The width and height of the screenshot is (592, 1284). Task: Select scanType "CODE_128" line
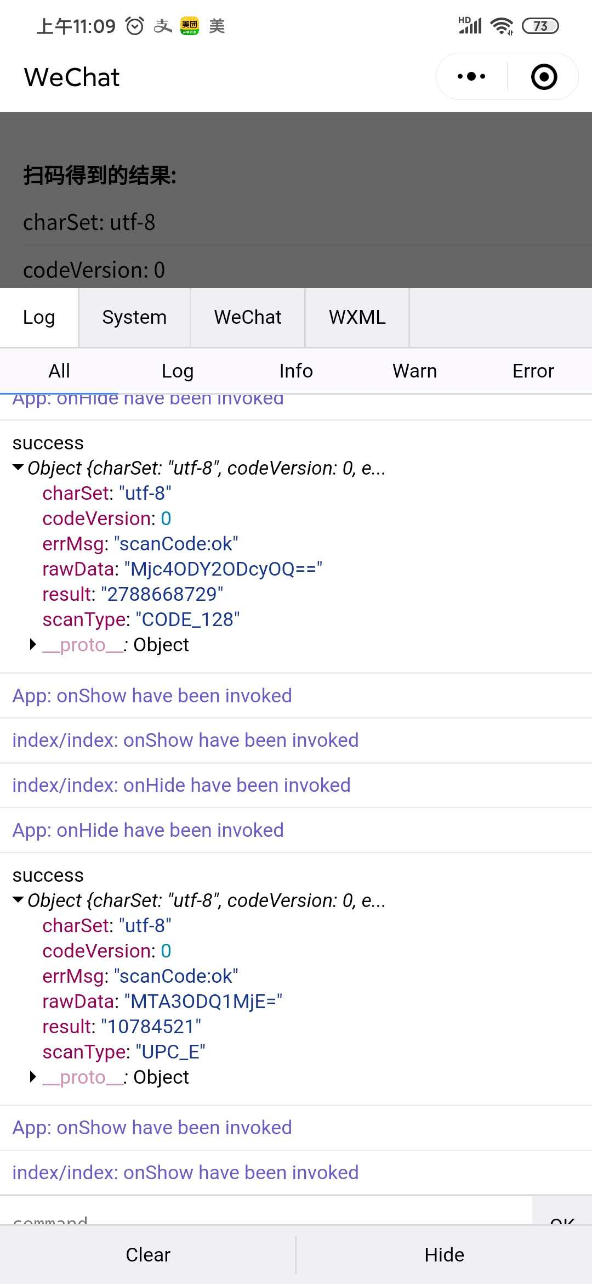coord(141,620)
